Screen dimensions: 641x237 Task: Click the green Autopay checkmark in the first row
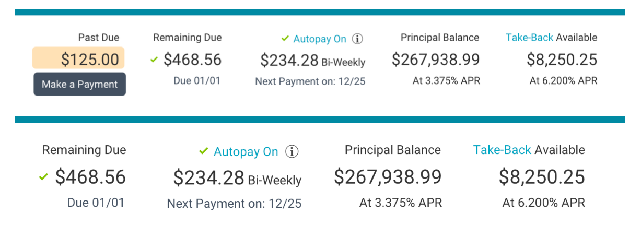click(285, 38)
